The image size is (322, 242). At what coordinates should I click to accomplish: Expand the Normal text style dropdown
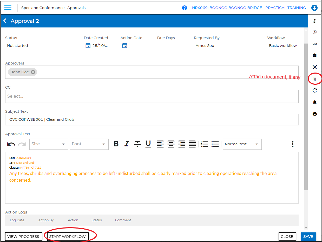(242, 144)
